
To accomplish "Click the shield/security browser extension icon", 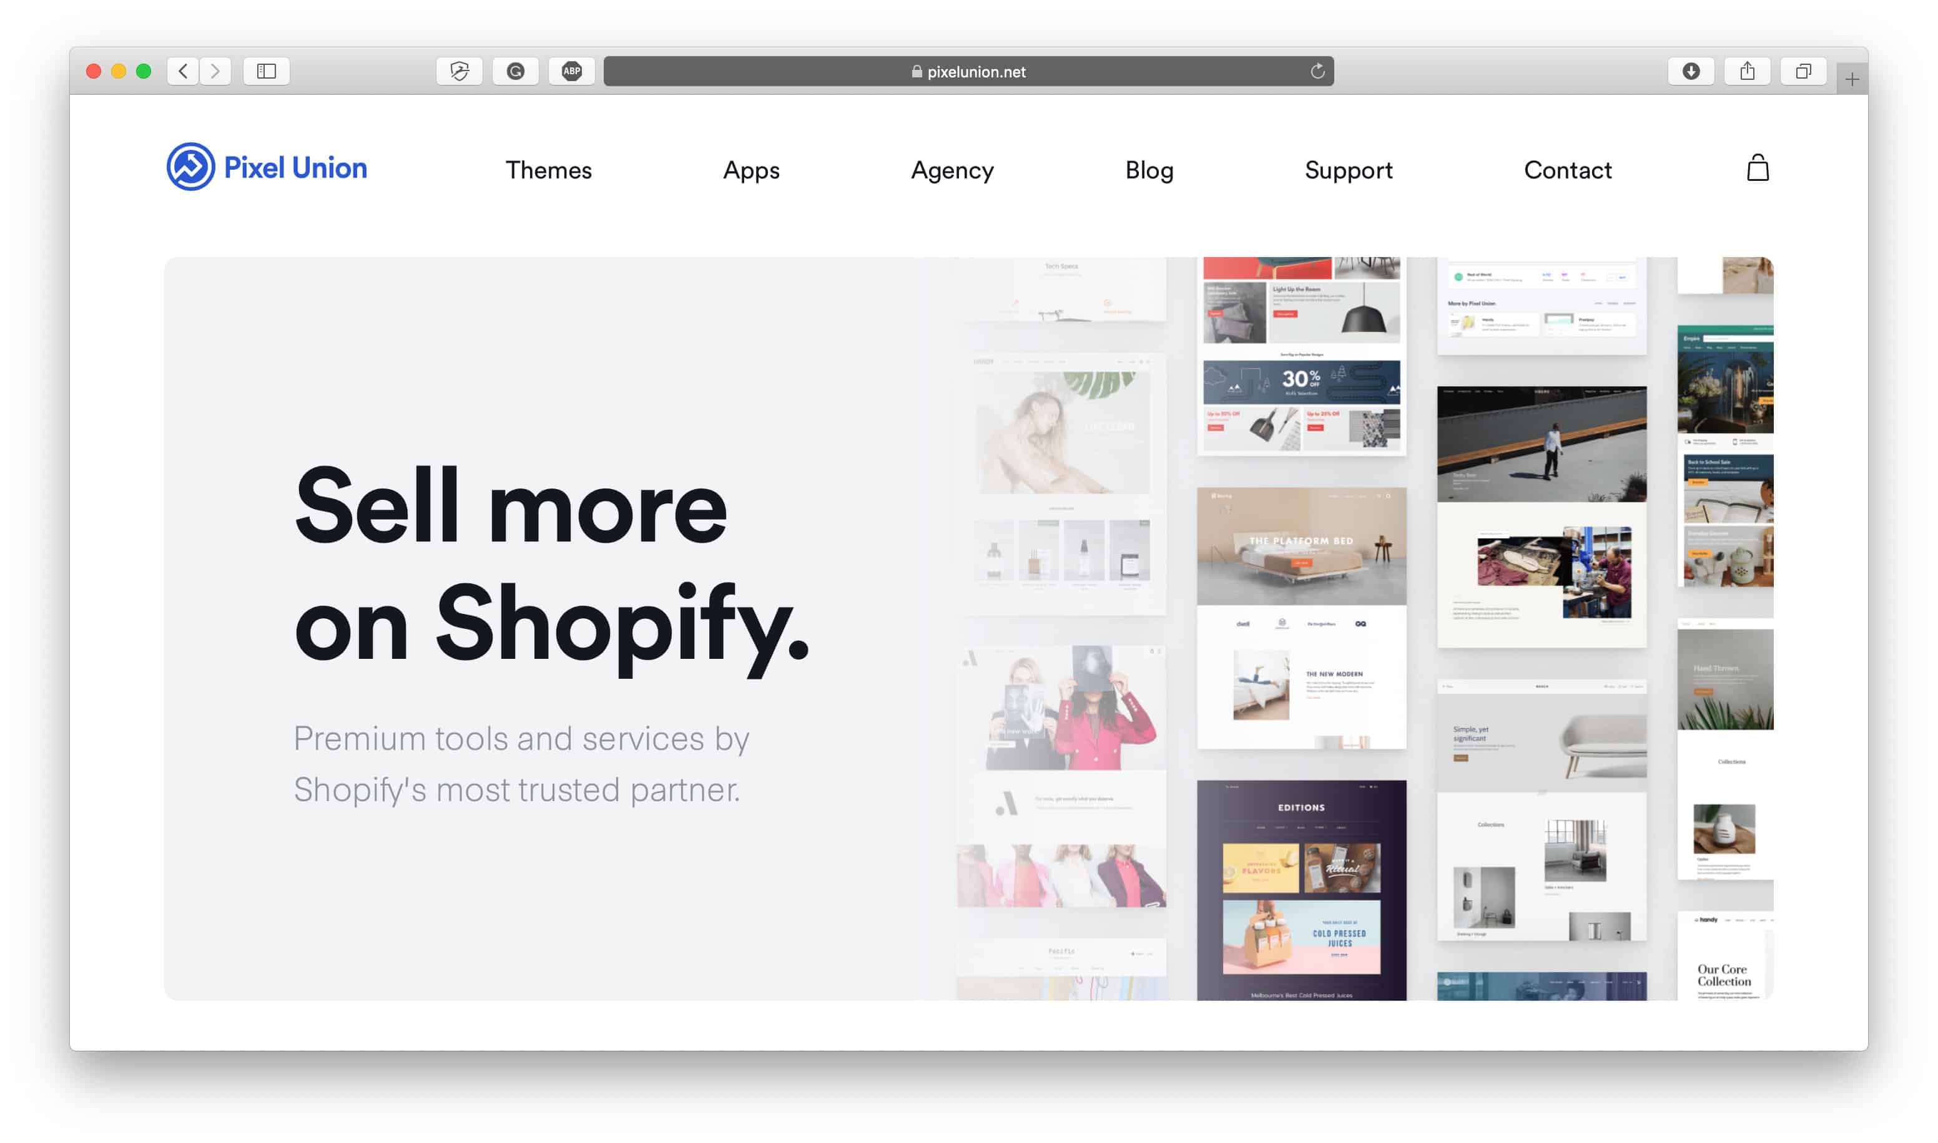I will tap(461, 71).
